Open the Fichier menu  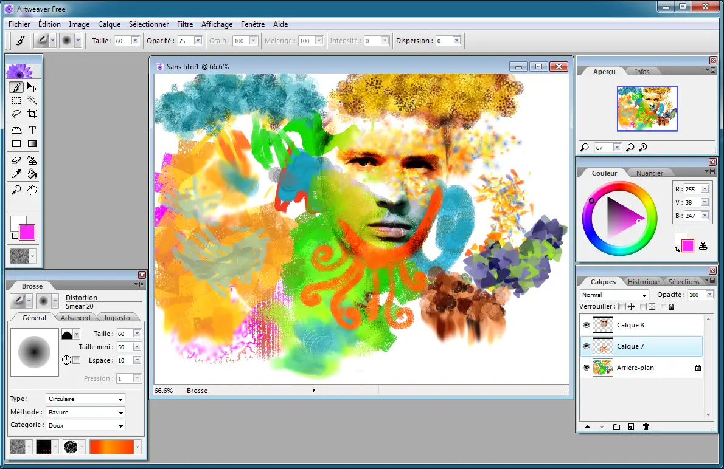(x=19, y=24)
